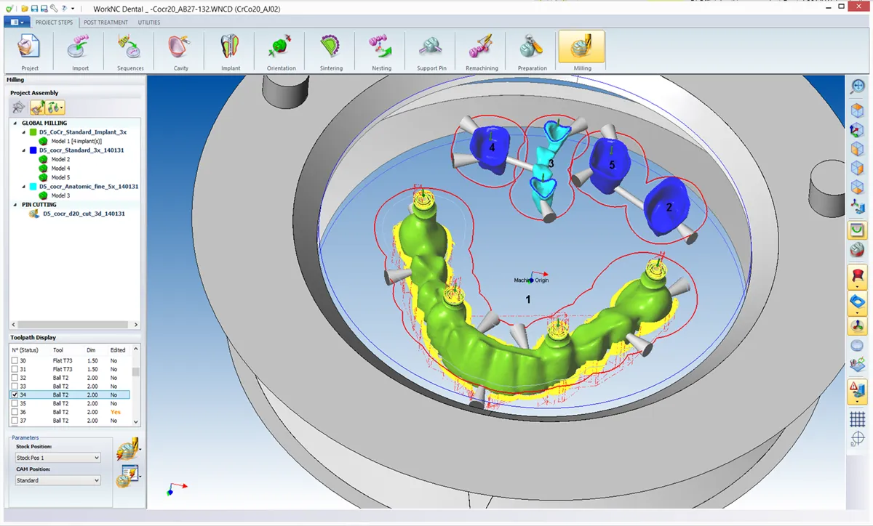Open the CAM Position dropdown
Image resolution: width=873 pixels, height=526 pixels.
tap(97, 480)
